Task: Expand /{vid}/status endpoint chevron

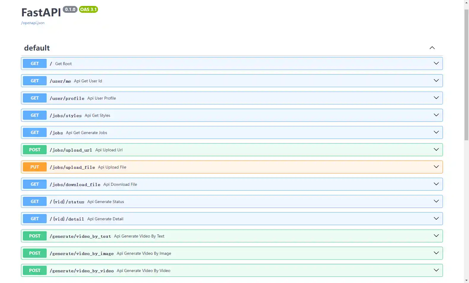Action: click(436, 201)
